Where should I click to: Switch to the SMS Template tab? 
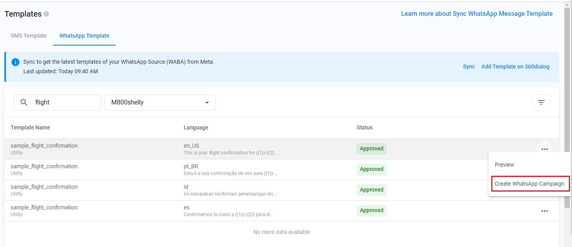pos(29,36)
